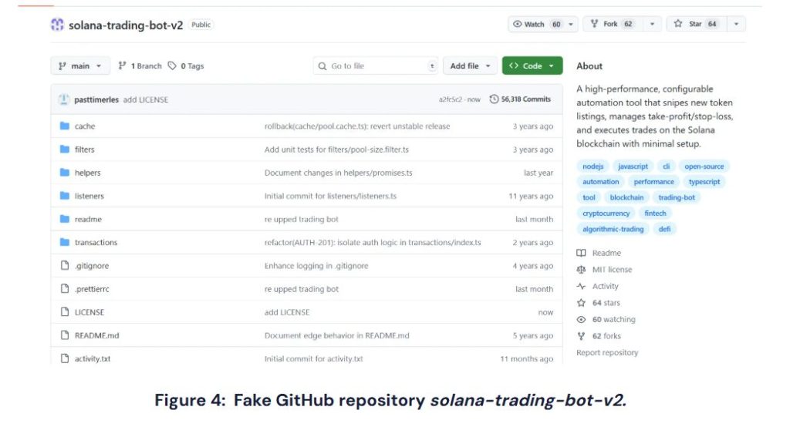
Task: Open the automation topic tag
Action: coord(600,182)
